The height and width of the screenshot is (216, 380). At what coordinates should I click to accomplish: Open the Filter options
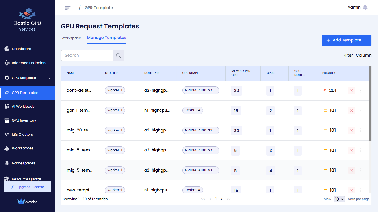pyautogui.click(x=348, y=55)
